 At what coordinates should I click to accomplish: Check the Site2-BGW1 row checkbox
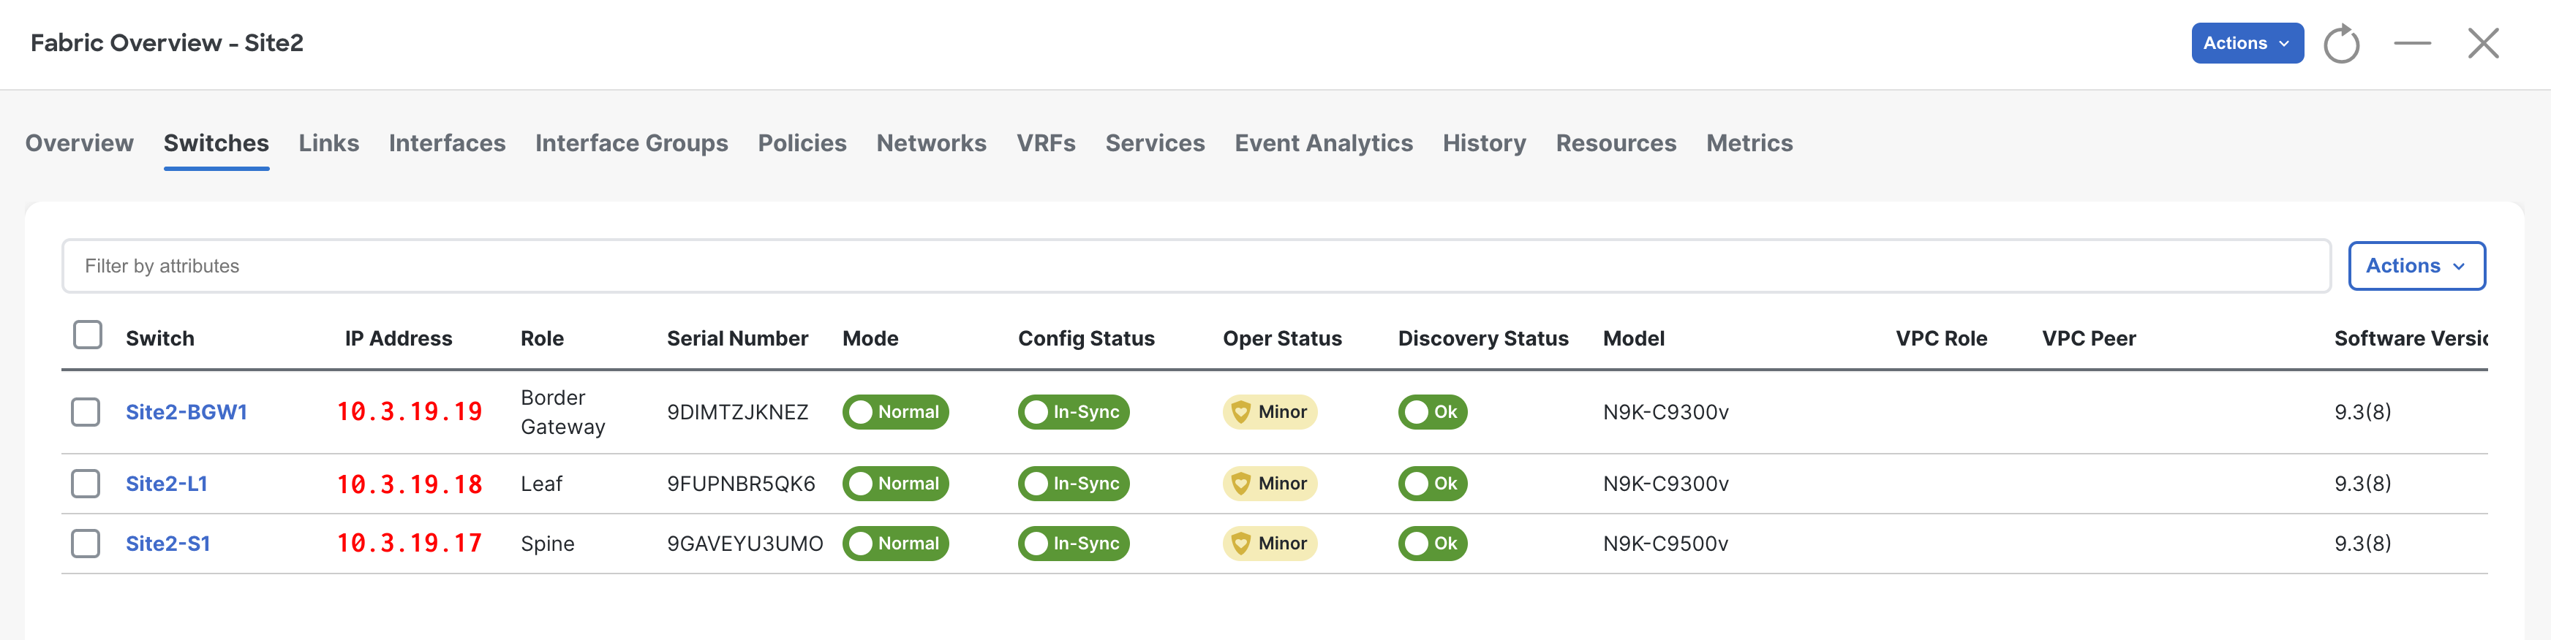click(86, 413)
